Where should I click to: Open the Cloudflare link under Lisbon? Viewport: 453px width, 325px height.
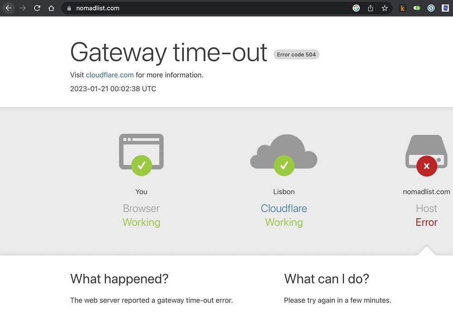(284, 209)
